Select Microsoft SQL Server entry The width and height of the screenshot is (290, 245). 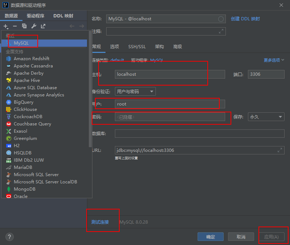coord(44,175)
